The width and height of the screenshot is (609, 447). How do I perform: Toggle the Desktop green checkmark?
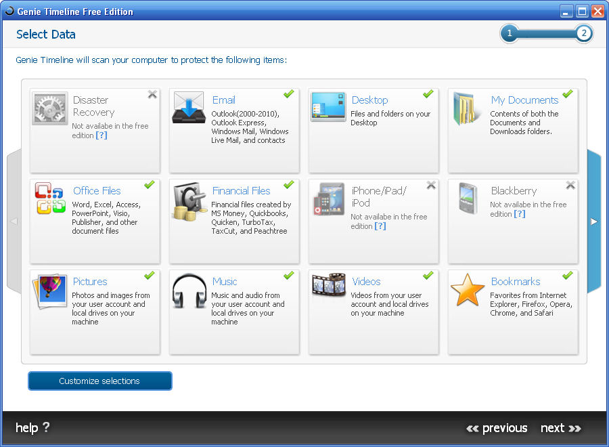click(428, 93)
